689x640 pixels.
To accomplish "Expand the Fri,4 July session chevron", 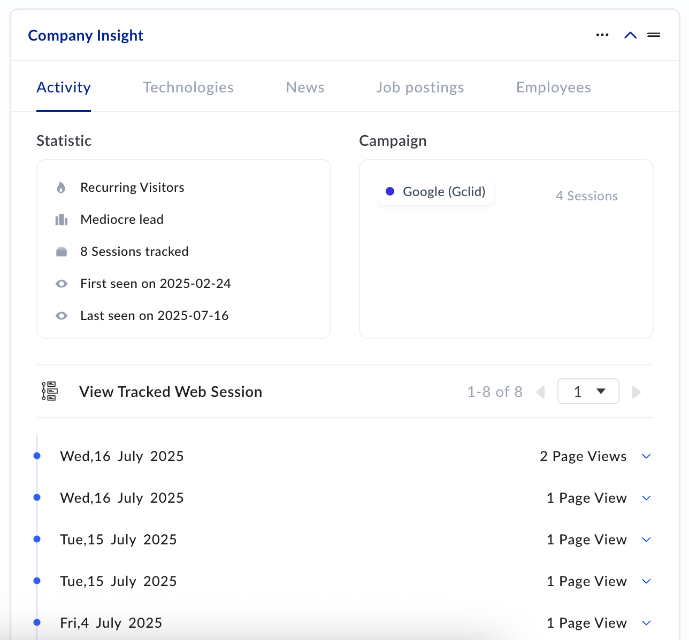I will point(646,623).
